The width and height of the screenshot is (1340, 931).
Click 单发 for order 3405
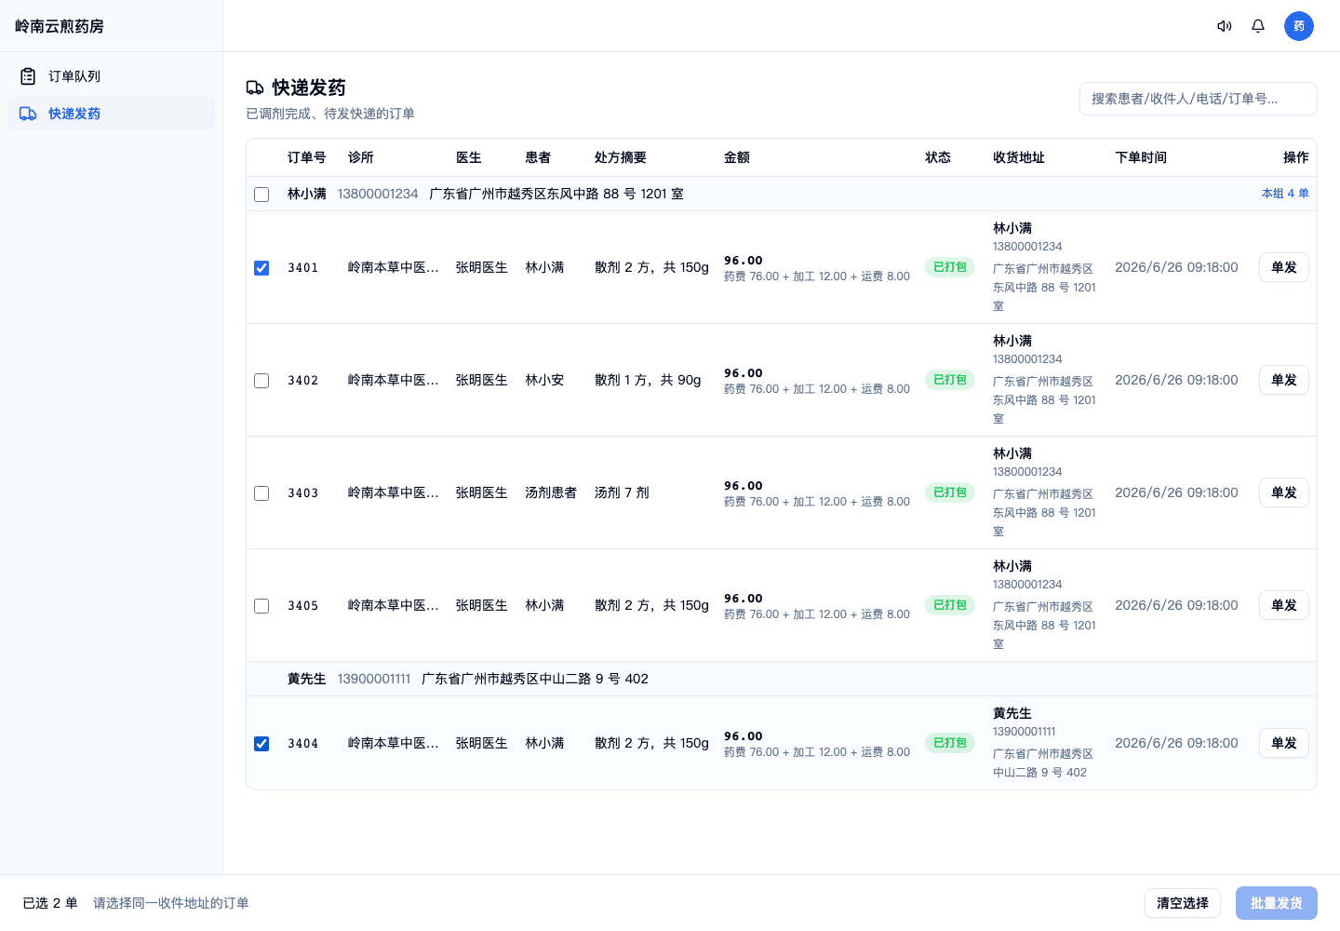[x=1284, y=605]
